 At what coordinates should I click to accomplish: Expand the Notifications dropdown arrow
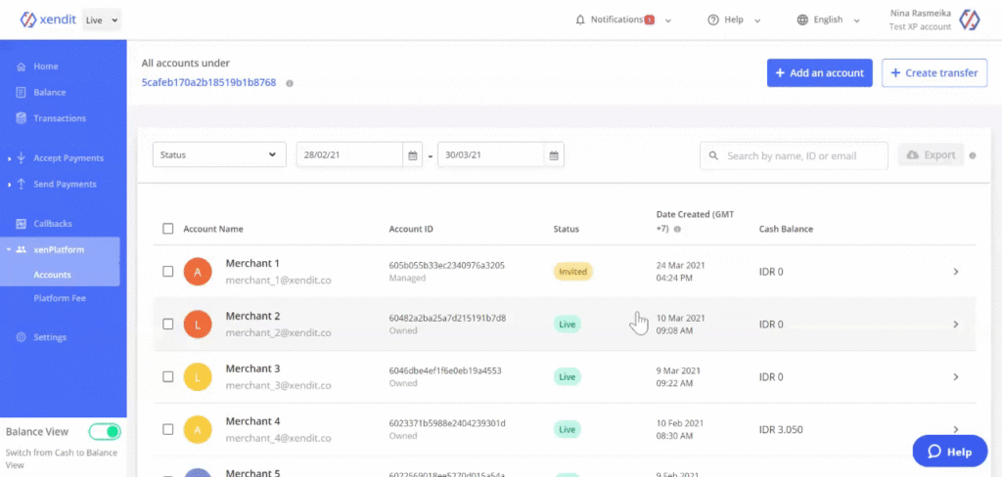click(668, 21)
